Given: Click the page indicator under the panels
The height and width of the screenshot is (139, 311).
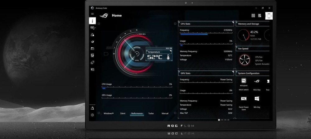Looking at the screenshot, I should point(224,120).
